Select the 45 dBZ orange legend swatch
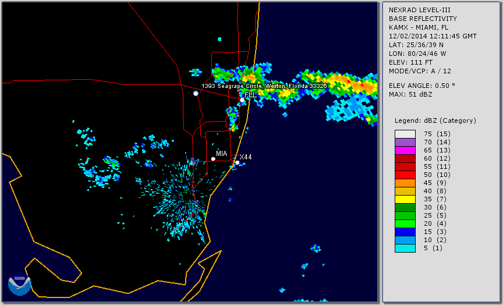 tap(405, 183)
